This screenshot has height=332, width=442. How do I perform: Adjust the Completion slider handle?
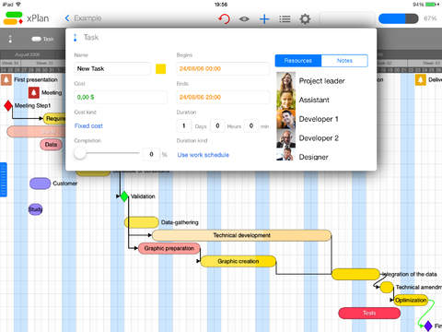(x=80, y=153)
